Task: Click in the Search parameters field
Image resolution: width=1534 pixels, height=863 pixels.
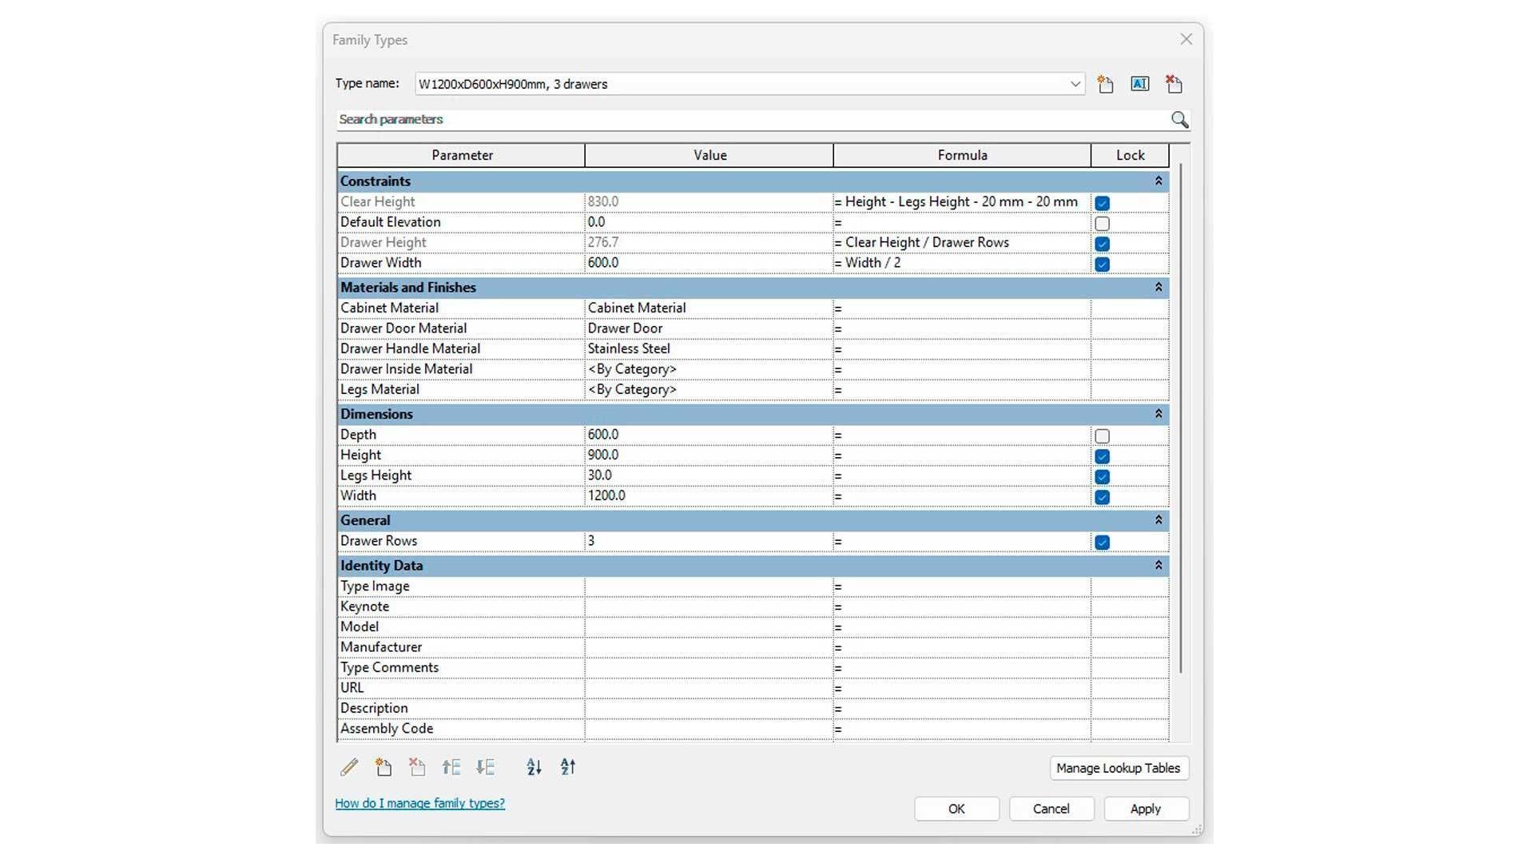Action: [719, 120]
